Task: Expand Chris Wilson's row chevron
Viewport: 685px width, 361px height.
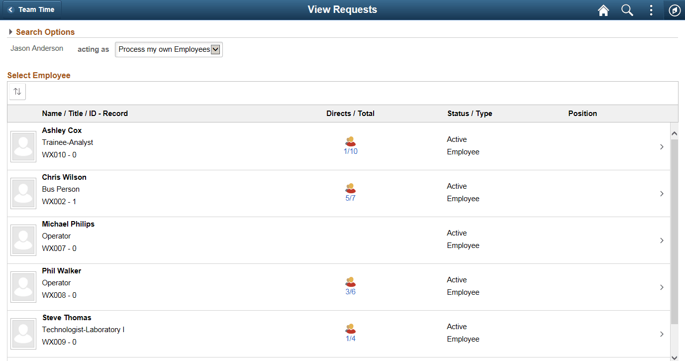Action: (x=662, y=194)
